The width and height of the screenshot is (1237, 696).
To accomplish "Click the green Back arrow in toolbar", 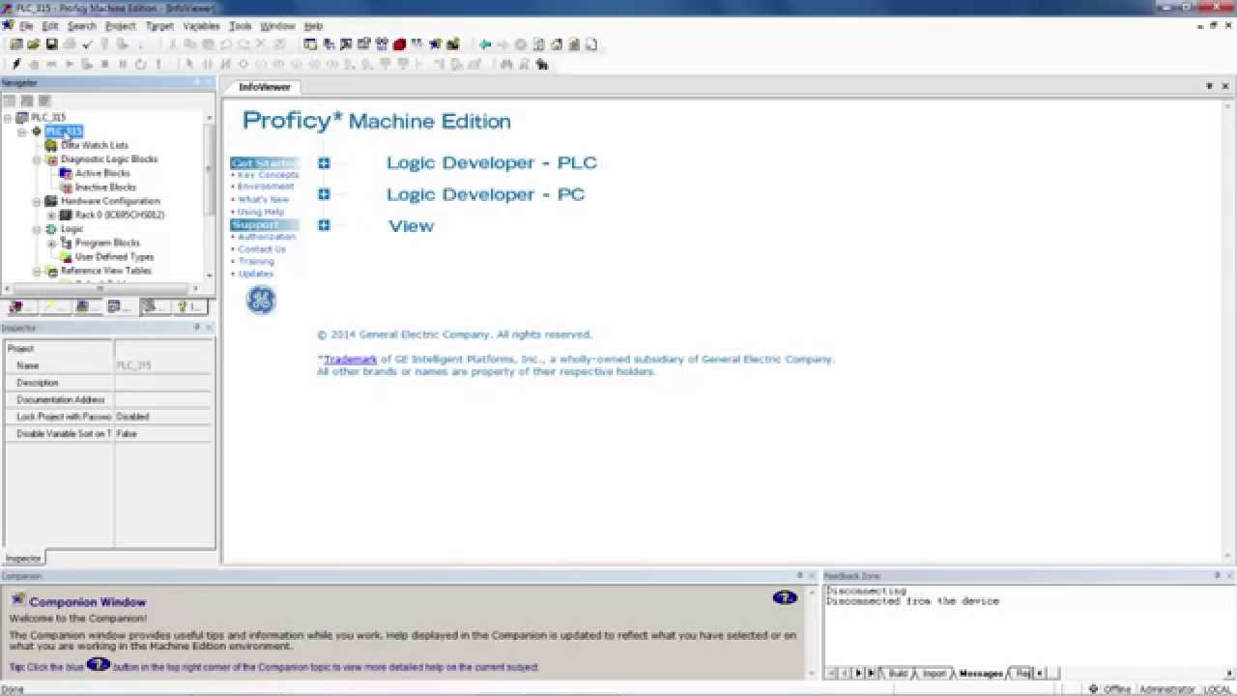I will (485, 44).
